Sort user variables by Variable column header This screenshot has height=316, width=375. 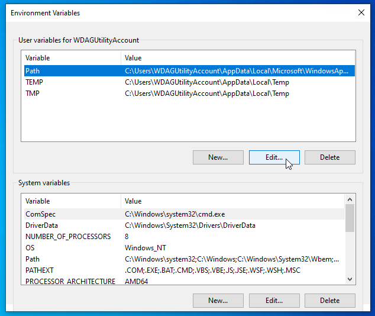[x=71, y=58]
